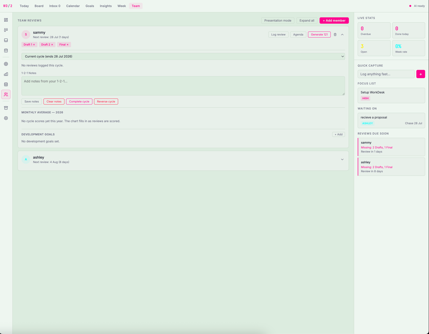The width and height of the screenshot is (429, 334).
Task: Click the Chase 28 Jul date
Action: 414,123
